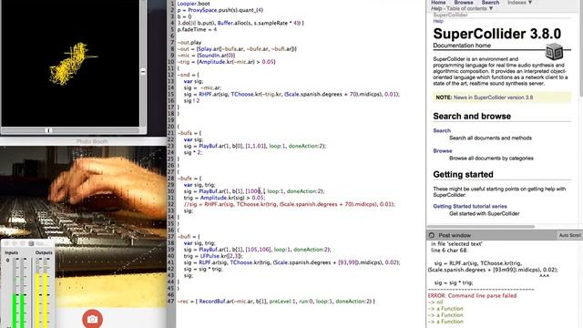Click 'line 6 char 68:' in Post window
Viewport: 583px width, 328px height.
point(449,251)
